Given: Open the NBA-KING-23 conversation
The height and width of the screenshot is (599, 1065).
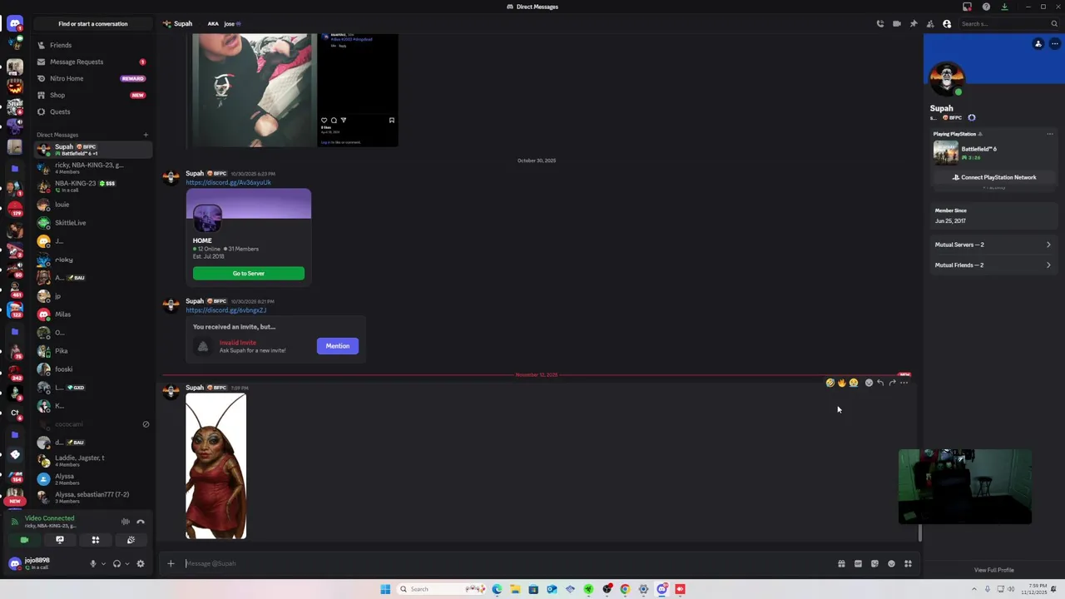Looking at the screenshot, I should click(x=93, y=186).
